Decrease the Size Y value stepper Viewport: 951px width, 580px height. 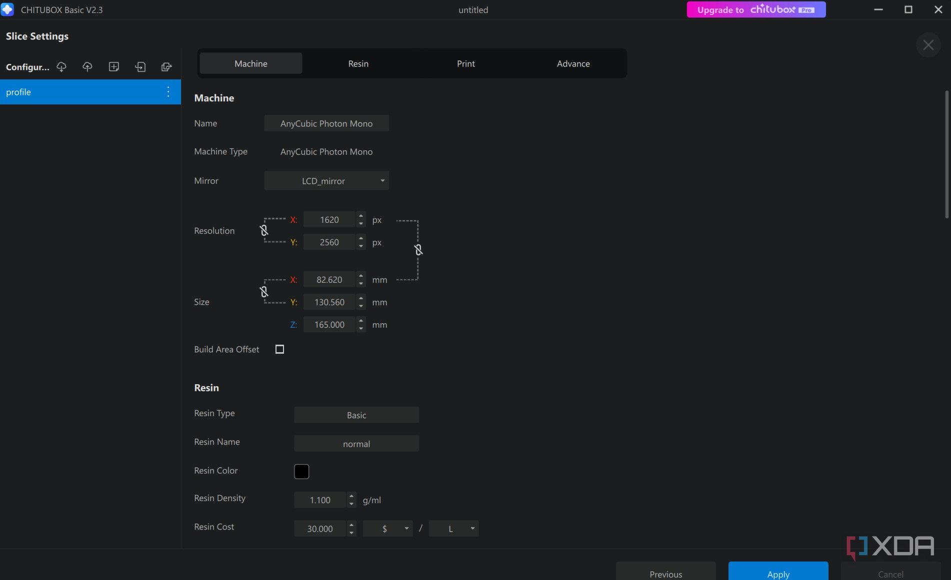(x=361, y=306)
